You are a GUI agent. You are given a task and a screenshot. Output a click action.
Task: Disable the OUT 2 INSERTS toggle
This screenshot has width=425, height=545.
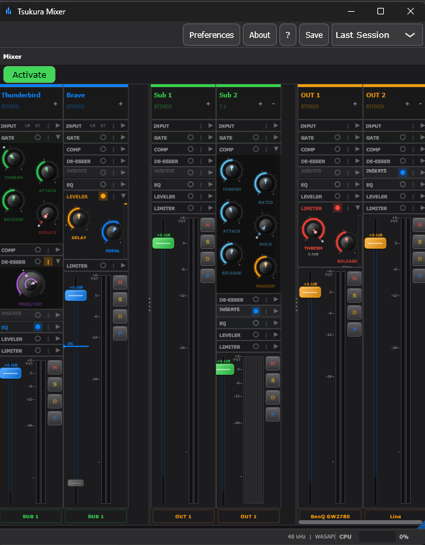click(403, 173)
